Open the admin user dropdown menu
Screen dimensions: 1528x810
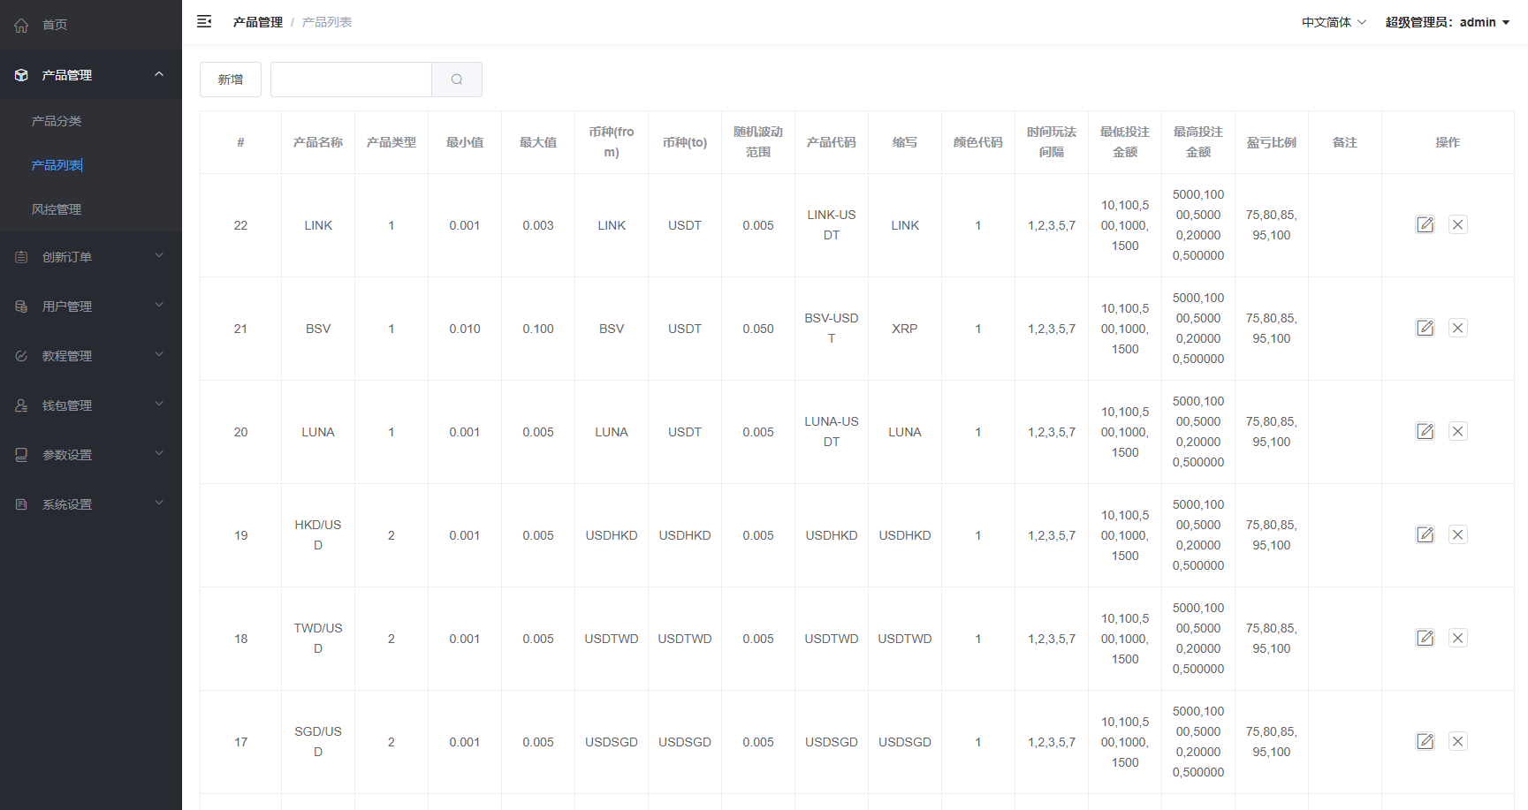(x=1447, y=22)
